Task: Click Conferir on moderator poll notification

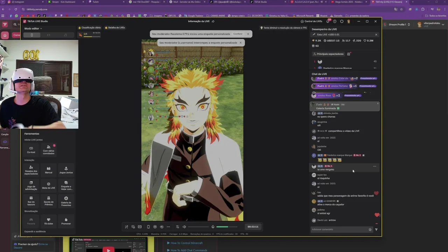Action: [x=238, y=34]
